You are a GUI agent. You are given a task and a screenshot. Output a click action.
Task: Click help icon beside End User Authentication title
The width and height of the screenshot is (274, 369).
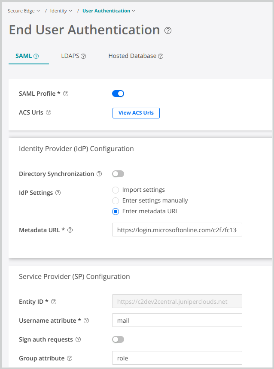[x=168, y=30]
